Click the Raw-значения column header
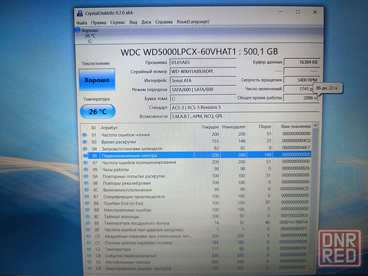This screenshot has height=276, width=368. tap(295, 127)
